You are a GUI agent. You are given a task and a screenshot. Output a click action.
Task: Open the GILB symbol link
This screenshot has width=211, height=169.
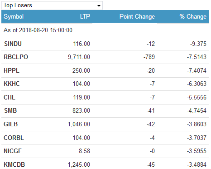[10, 124]
